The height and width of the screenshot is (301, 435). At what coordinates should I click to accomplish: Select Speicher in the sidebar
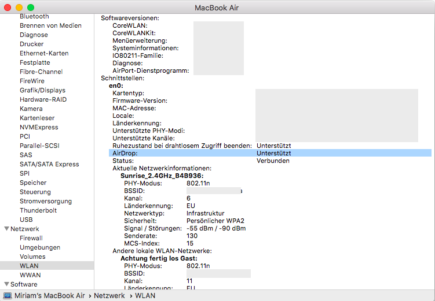coord(33,183)
